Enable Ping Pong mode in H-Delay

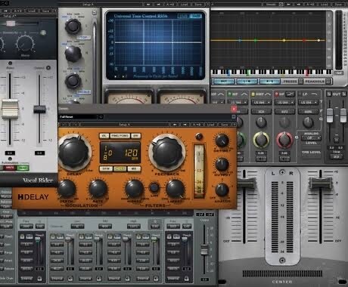tap(120, 136)
